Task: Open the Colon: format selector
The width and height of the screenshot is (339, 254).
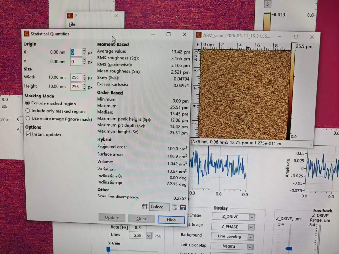Action: pos(159,207)
